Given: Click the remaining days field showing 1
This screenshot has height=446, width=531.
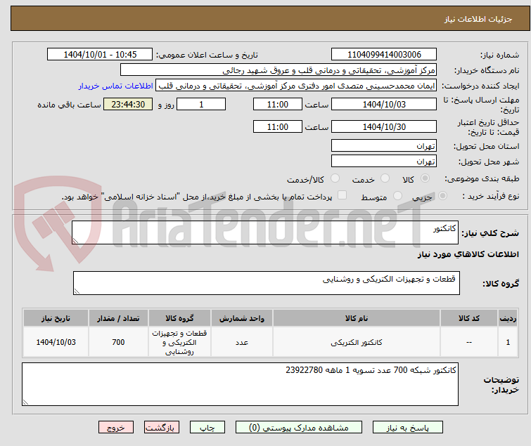Looking at the screenshot, I should (201, 104).
